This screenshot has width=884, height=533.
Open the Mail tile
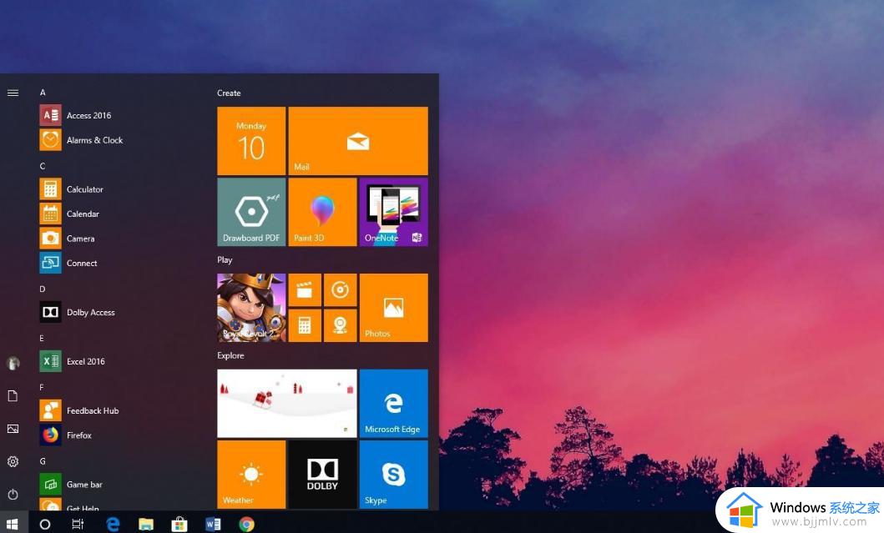358,141
